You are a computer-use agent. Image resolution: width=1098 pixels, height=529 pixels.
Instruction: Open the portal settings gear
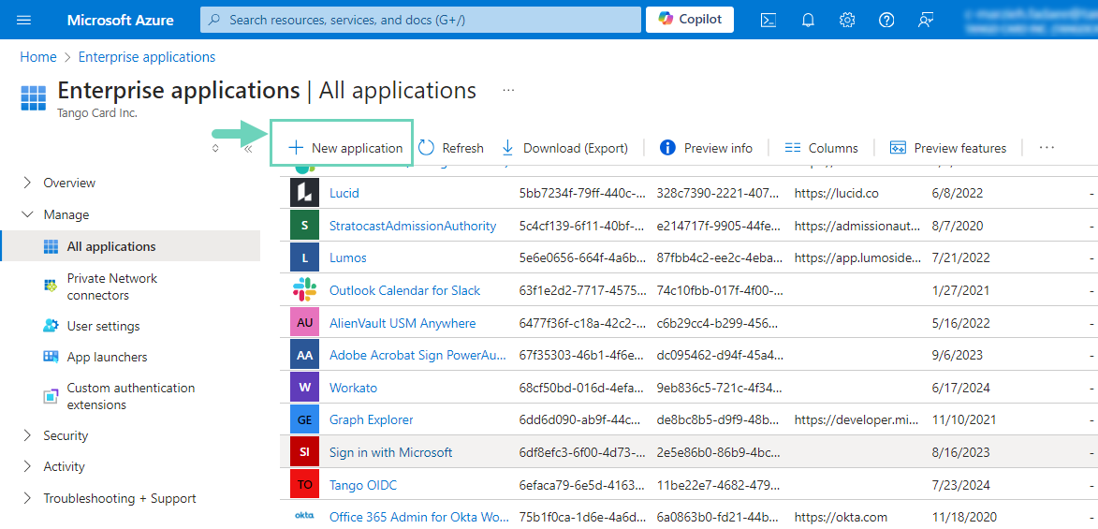click(846, 20)
